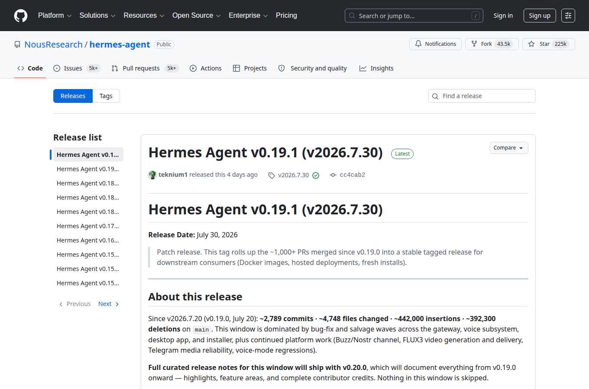Open teknium1's profile link
Viewport: 589px width, 389px height.
pyautogui.click(x=173, y=175)
